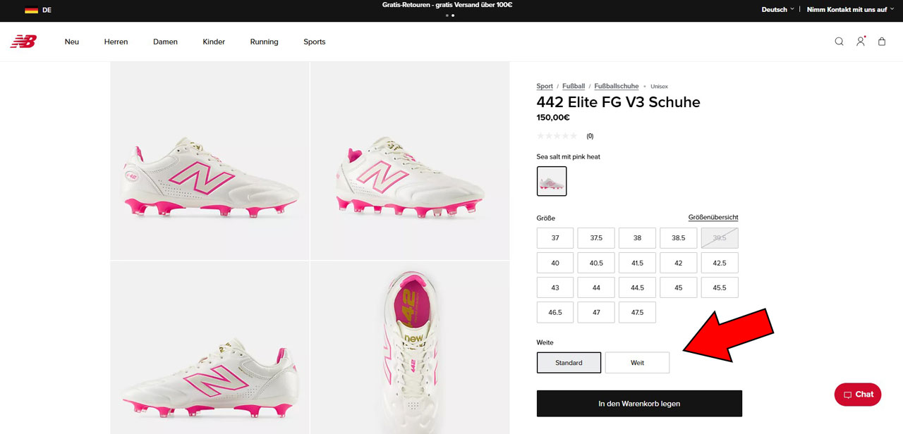Open the Chat widget
This screenshot has width=903, height=434.
coord(857,395)
